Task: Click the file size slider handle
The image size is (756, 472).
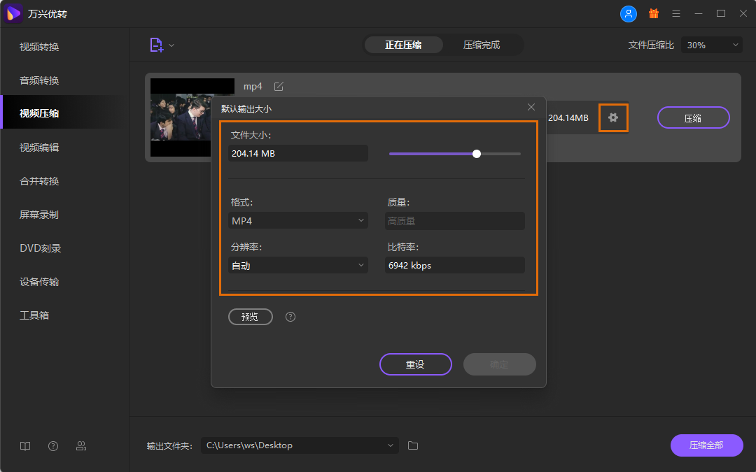Action: (x=477, y=154)
